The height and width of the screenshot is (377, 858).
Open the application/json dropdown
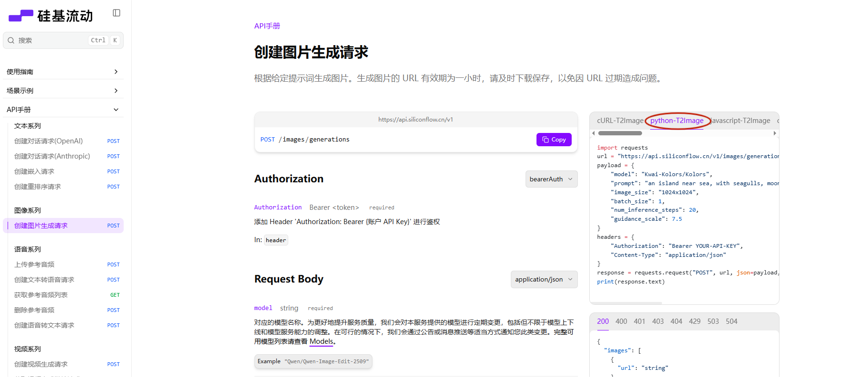pyautogui.click(x=544, y=279)
